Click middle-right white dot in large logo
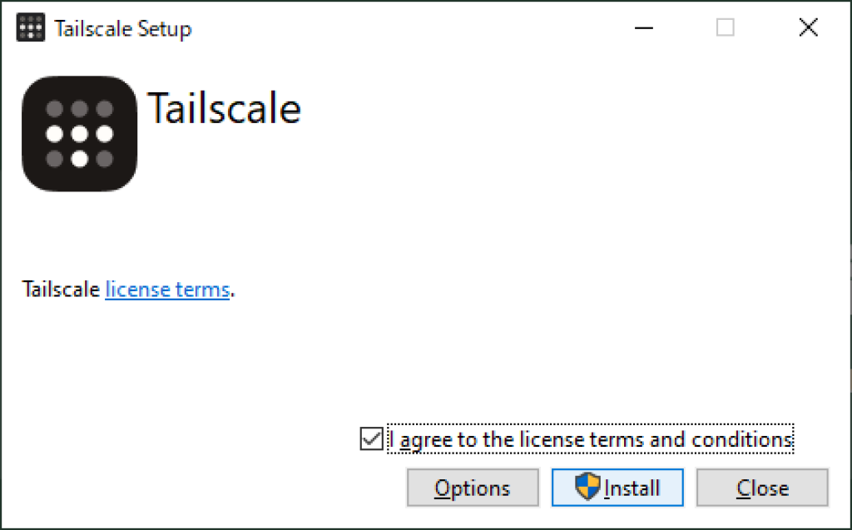Screen dimensions: 852x530 pos(104,133)
